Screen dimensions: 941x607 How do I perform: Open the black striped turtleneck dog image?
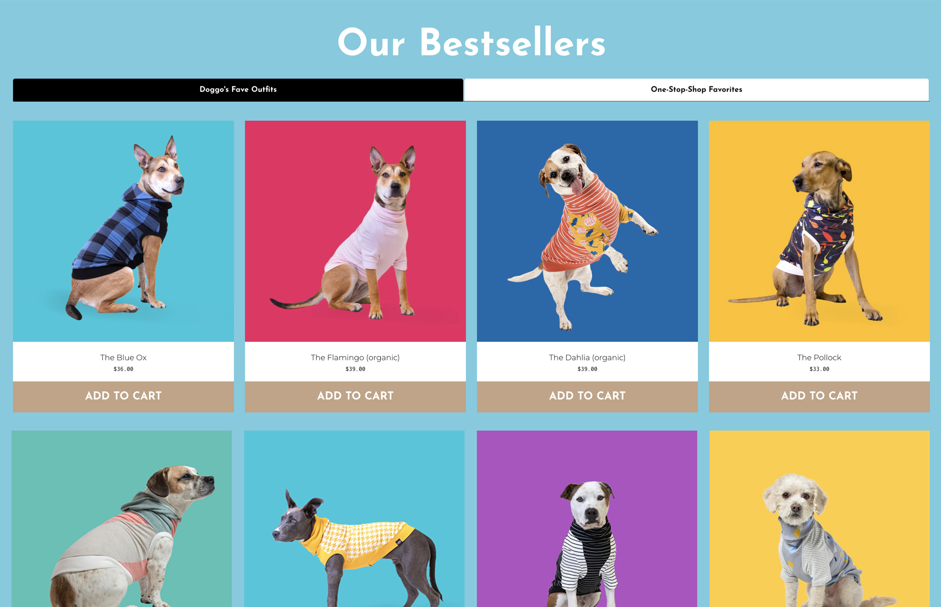tap(587, 519)
